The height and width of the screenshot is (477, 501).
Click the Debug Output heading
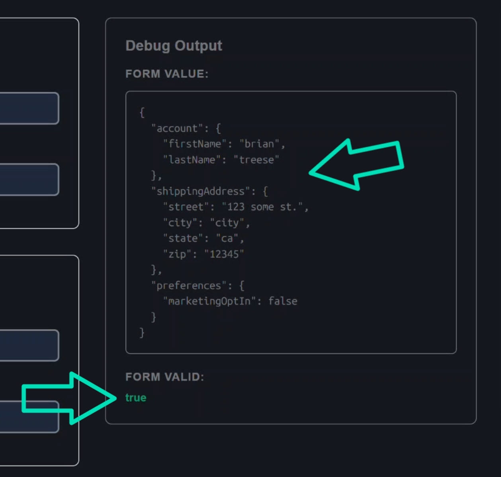pyautogui.click(x=174, y=45)
